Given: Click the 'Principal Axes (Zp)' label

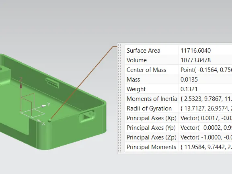Looking at the screenshot, I should (152, 137).
